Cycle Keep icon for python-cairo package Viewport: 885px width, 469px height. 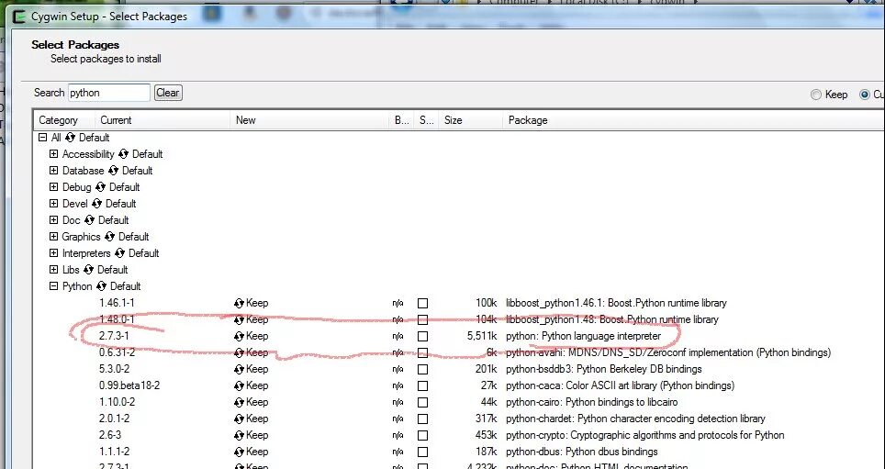[x=239, y=402]
